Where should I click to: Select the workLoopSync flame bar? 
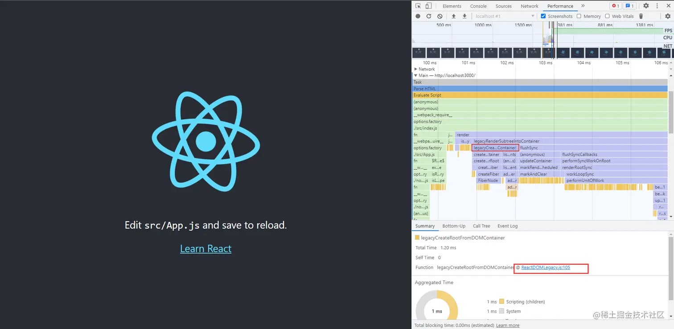click(x=616, y=174)
